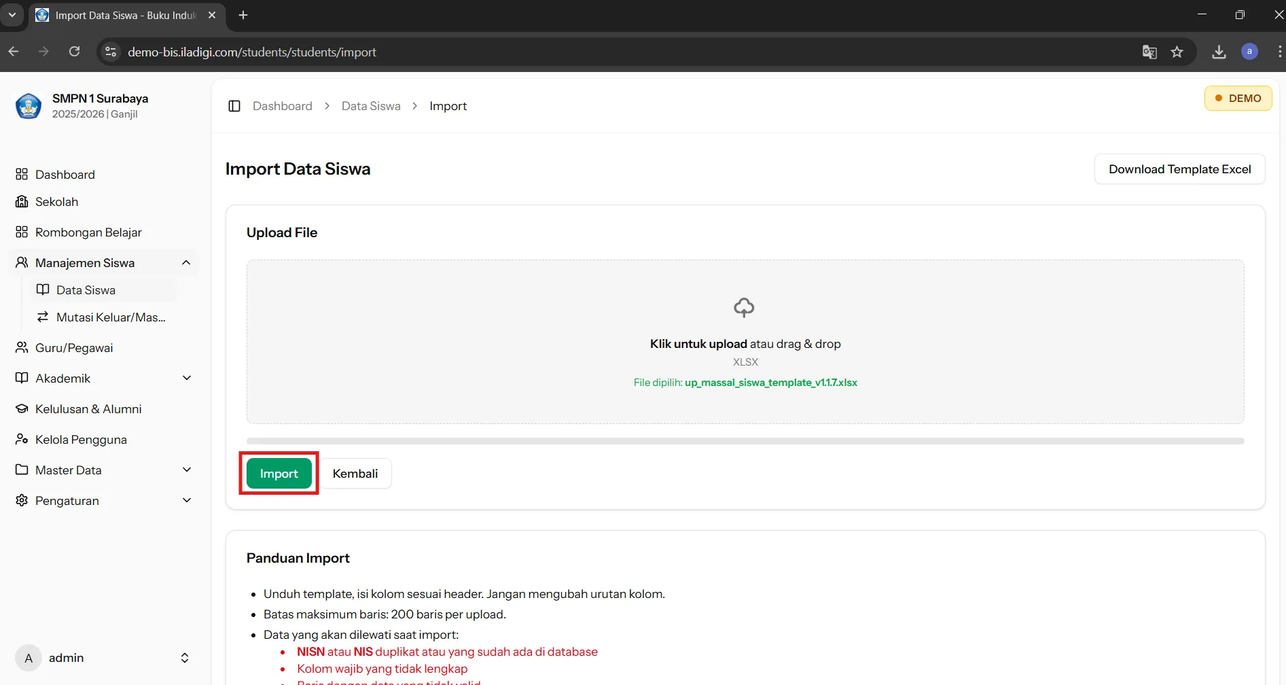The width and height of the screenshot is (1286, 685).
Task: Click the Data Siswa breadcrumb link
Action: (371, 106)
